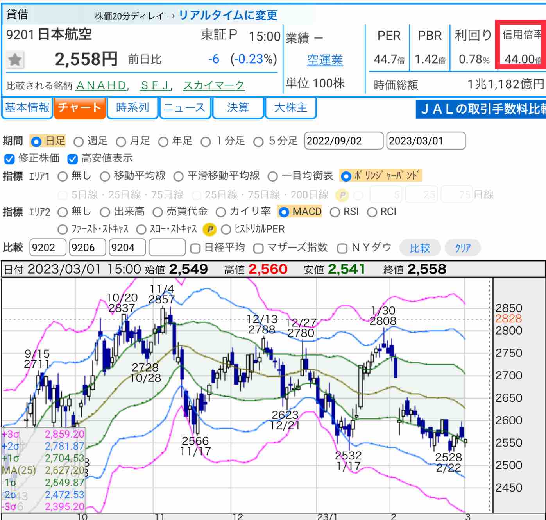Click the PBR 1.42倍 value

tap(430, 59)
